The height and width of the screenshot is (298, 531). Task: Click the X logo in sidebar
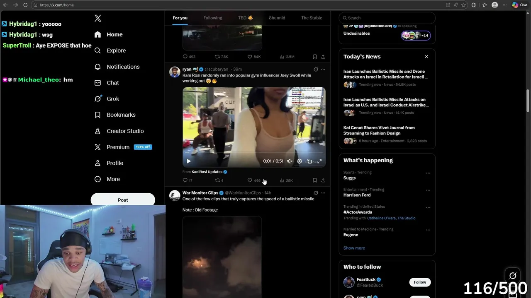tap(98, 18)
